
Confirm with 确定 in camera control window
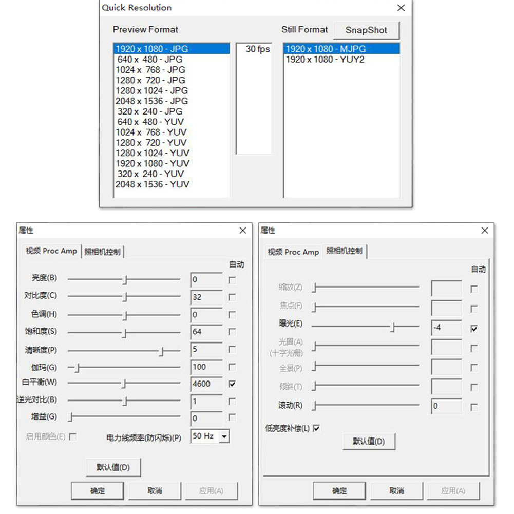point(339,491)
